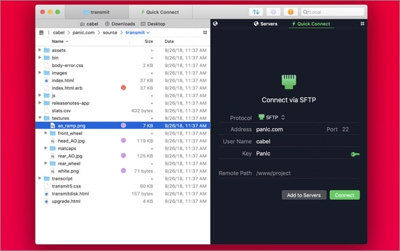
Task: Click the red tag dot on index.html.erb
Action: pos(123,87)
